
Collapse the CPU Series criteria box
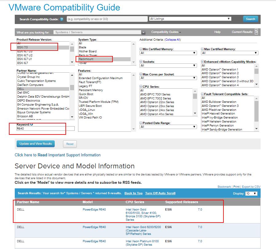(x=141, y=86)
